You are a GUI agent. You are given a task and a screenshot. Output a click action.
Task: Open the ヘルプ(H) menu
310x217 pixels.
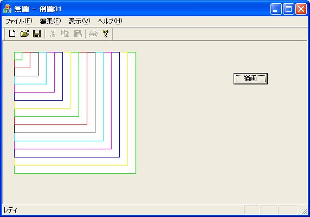(x=110, y=21)
